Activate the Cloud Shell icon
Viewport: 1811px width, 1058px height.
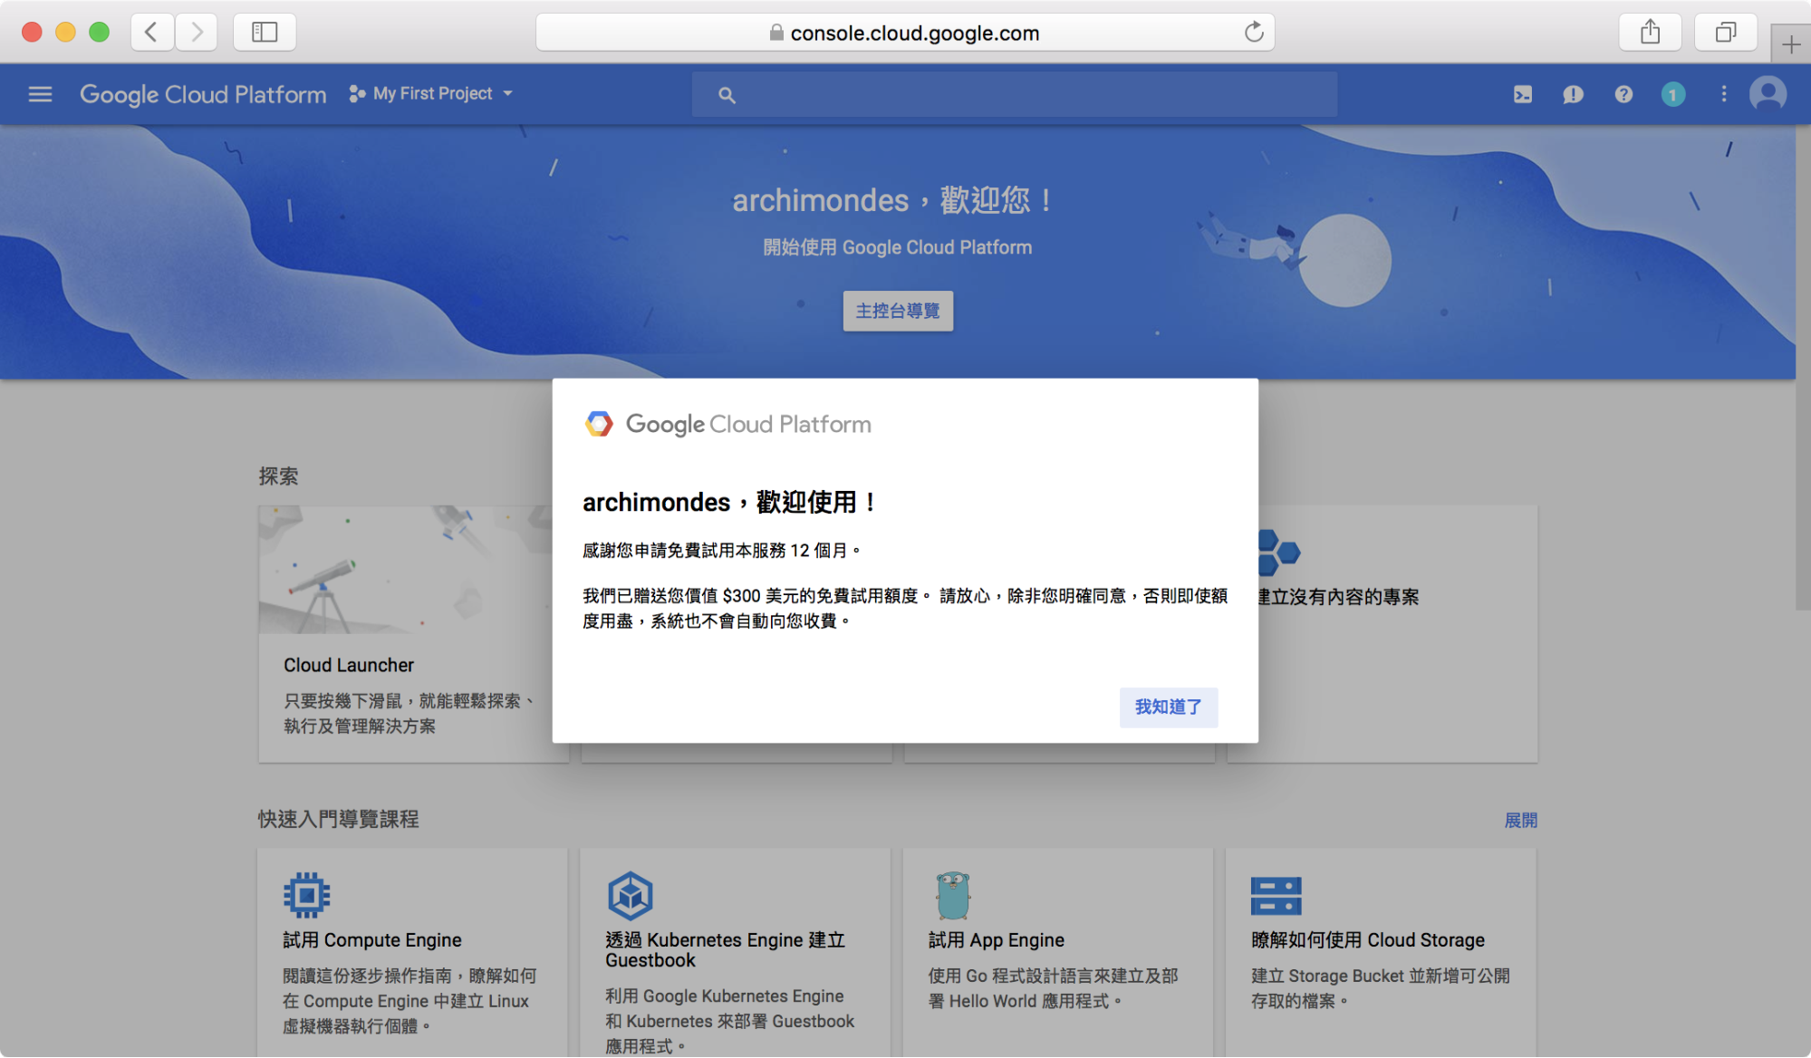coord(1523,94)
